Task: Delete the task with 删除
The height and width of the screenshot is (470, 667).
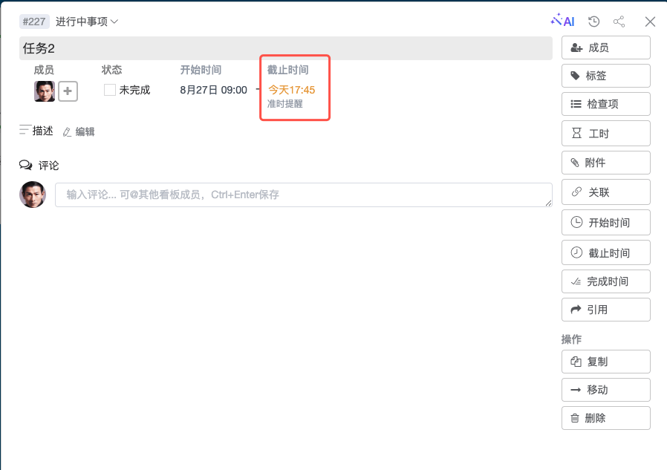Action: coord(605,418)
